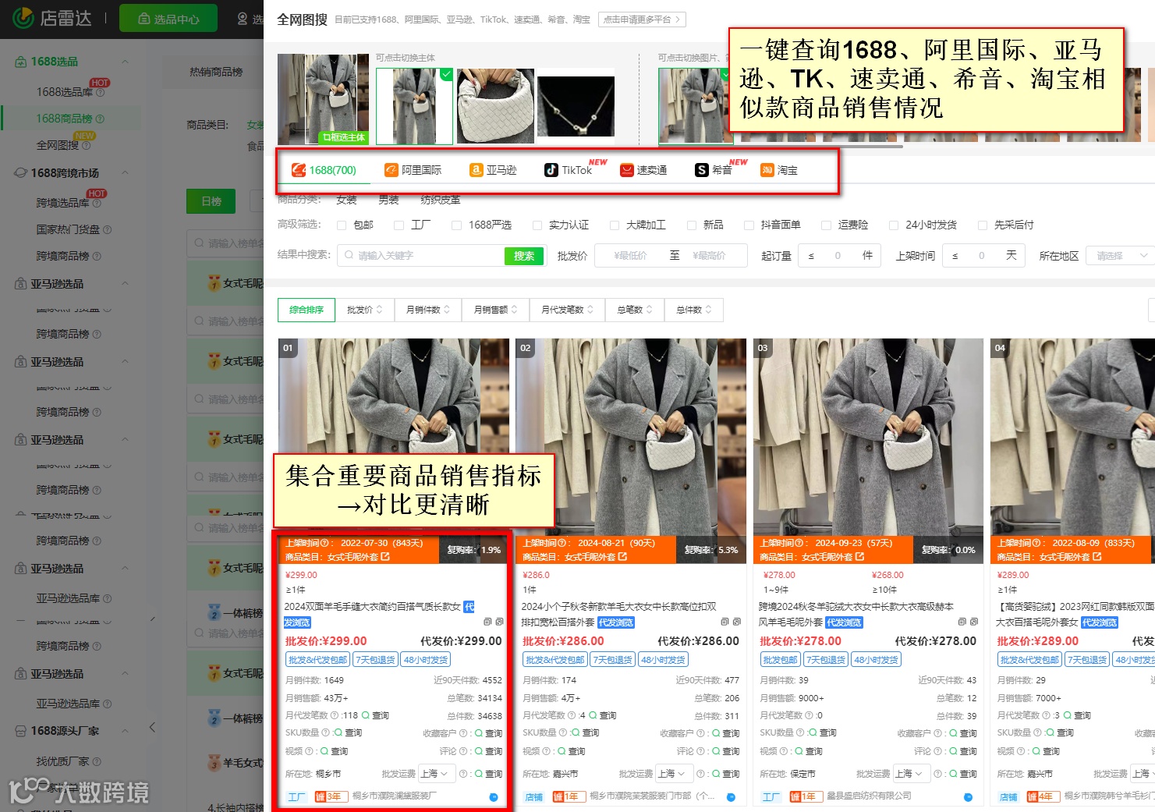
Task: Query 月代发笔数 magnifier on ¥299.00 product
Action: pos(366,715)
